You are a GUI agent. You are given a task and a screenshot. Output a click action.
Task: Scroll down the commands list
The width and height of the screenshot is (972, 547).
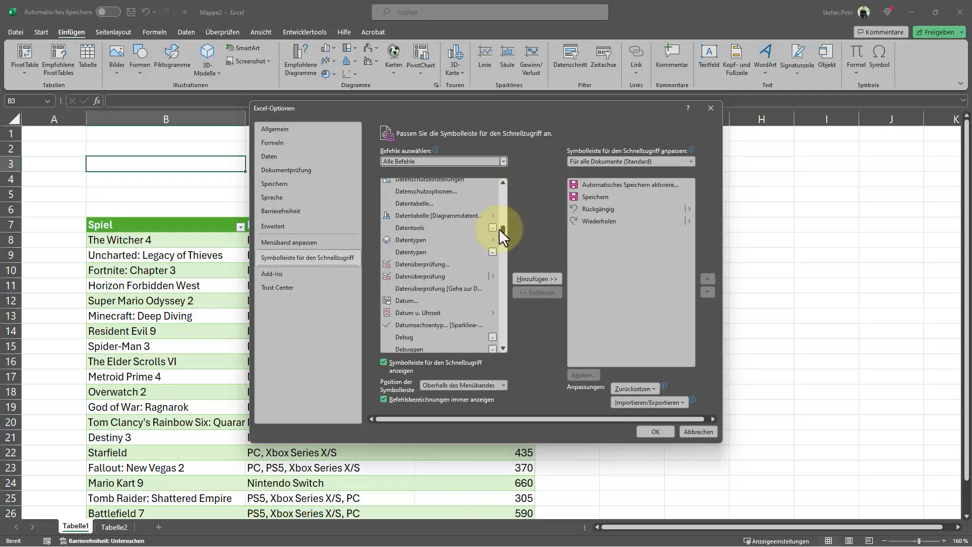[x=504, y=348]
